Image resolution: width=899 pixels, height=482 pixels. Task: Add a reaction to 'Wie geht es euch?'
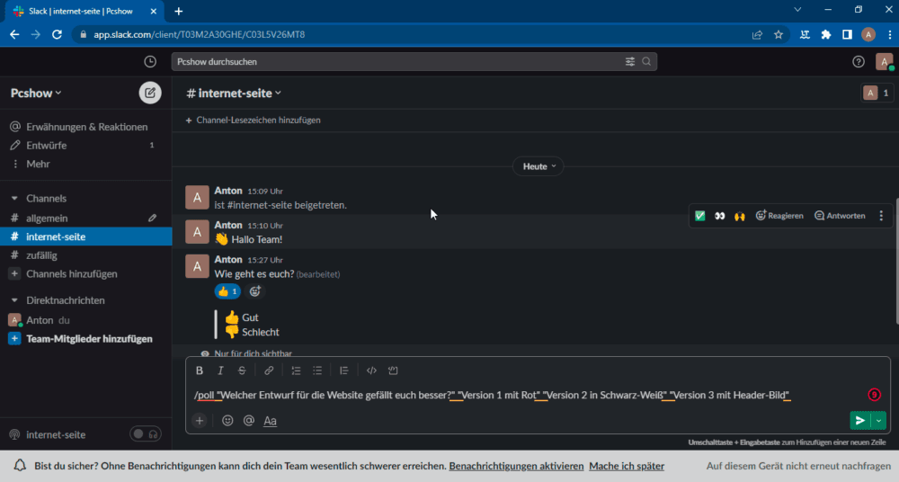[255, 291]
